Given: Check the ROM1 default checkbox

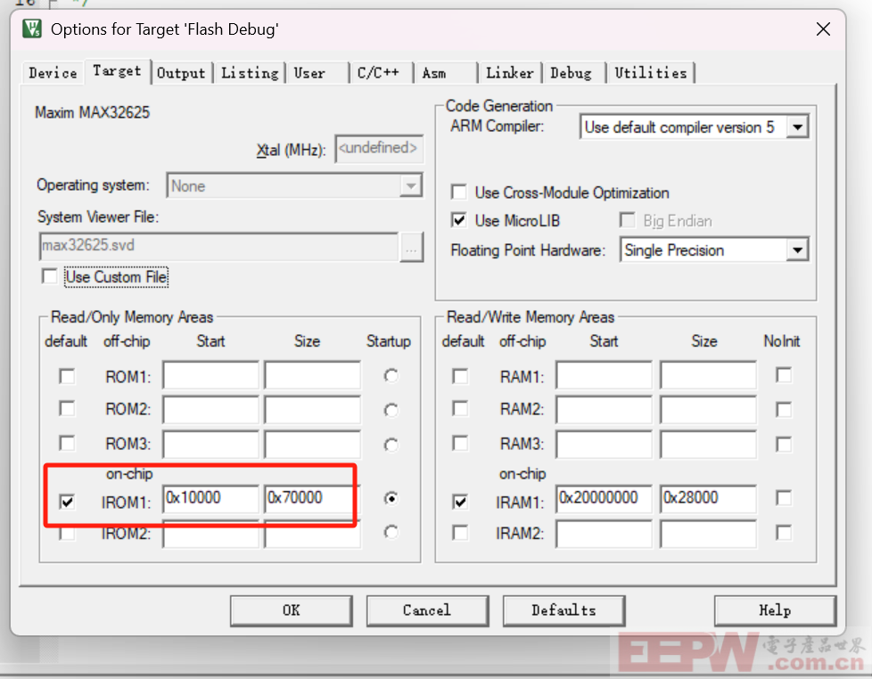Looking at the screenshot, I should point(67,376).
